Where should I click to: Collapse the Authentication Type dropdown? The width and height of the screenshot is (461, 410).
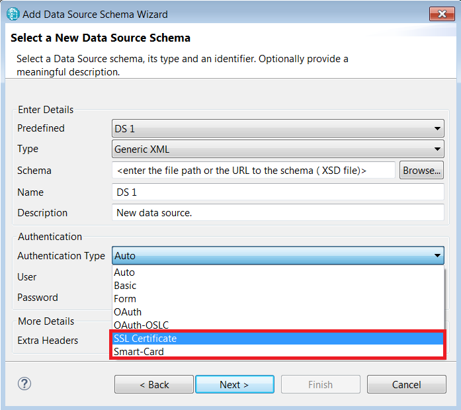437,255
